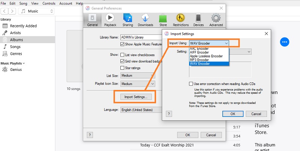Enable error correction when reading Audio CDs

pos(191,84)
